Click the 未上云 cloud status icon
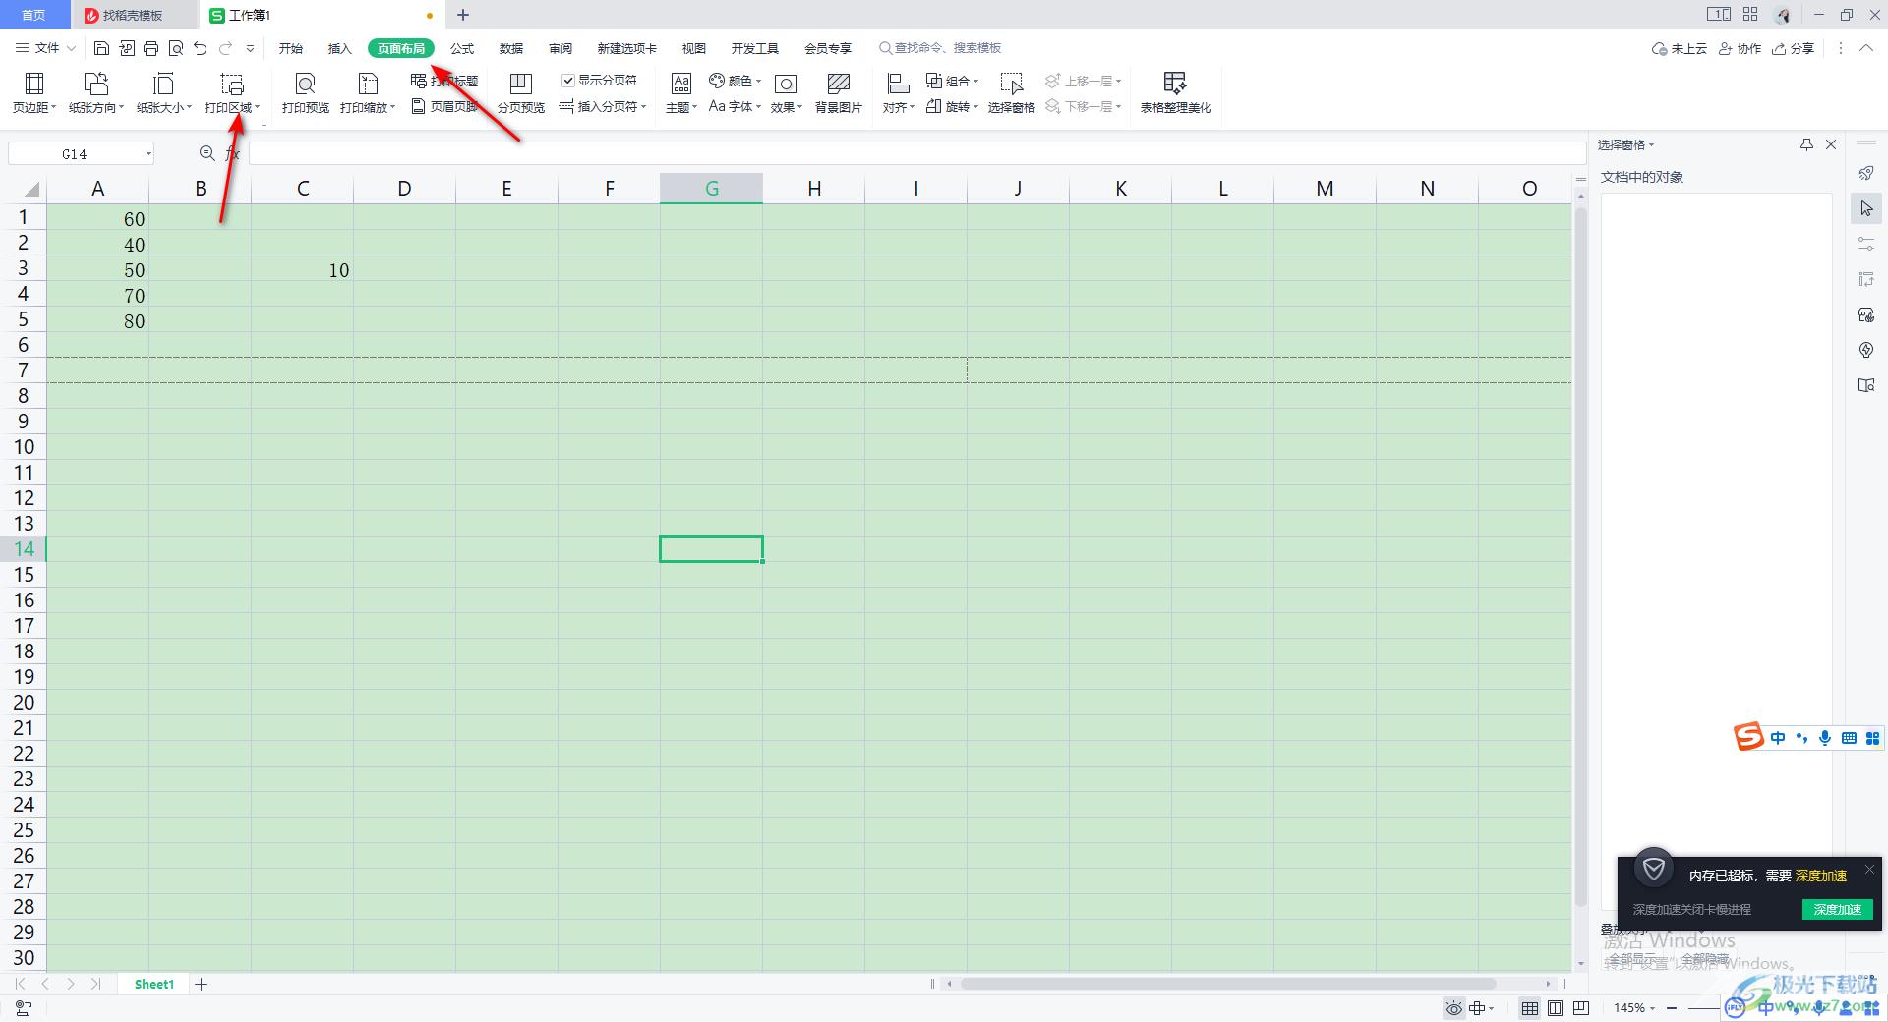The image size is (1888, 1022). (1660, 48)
